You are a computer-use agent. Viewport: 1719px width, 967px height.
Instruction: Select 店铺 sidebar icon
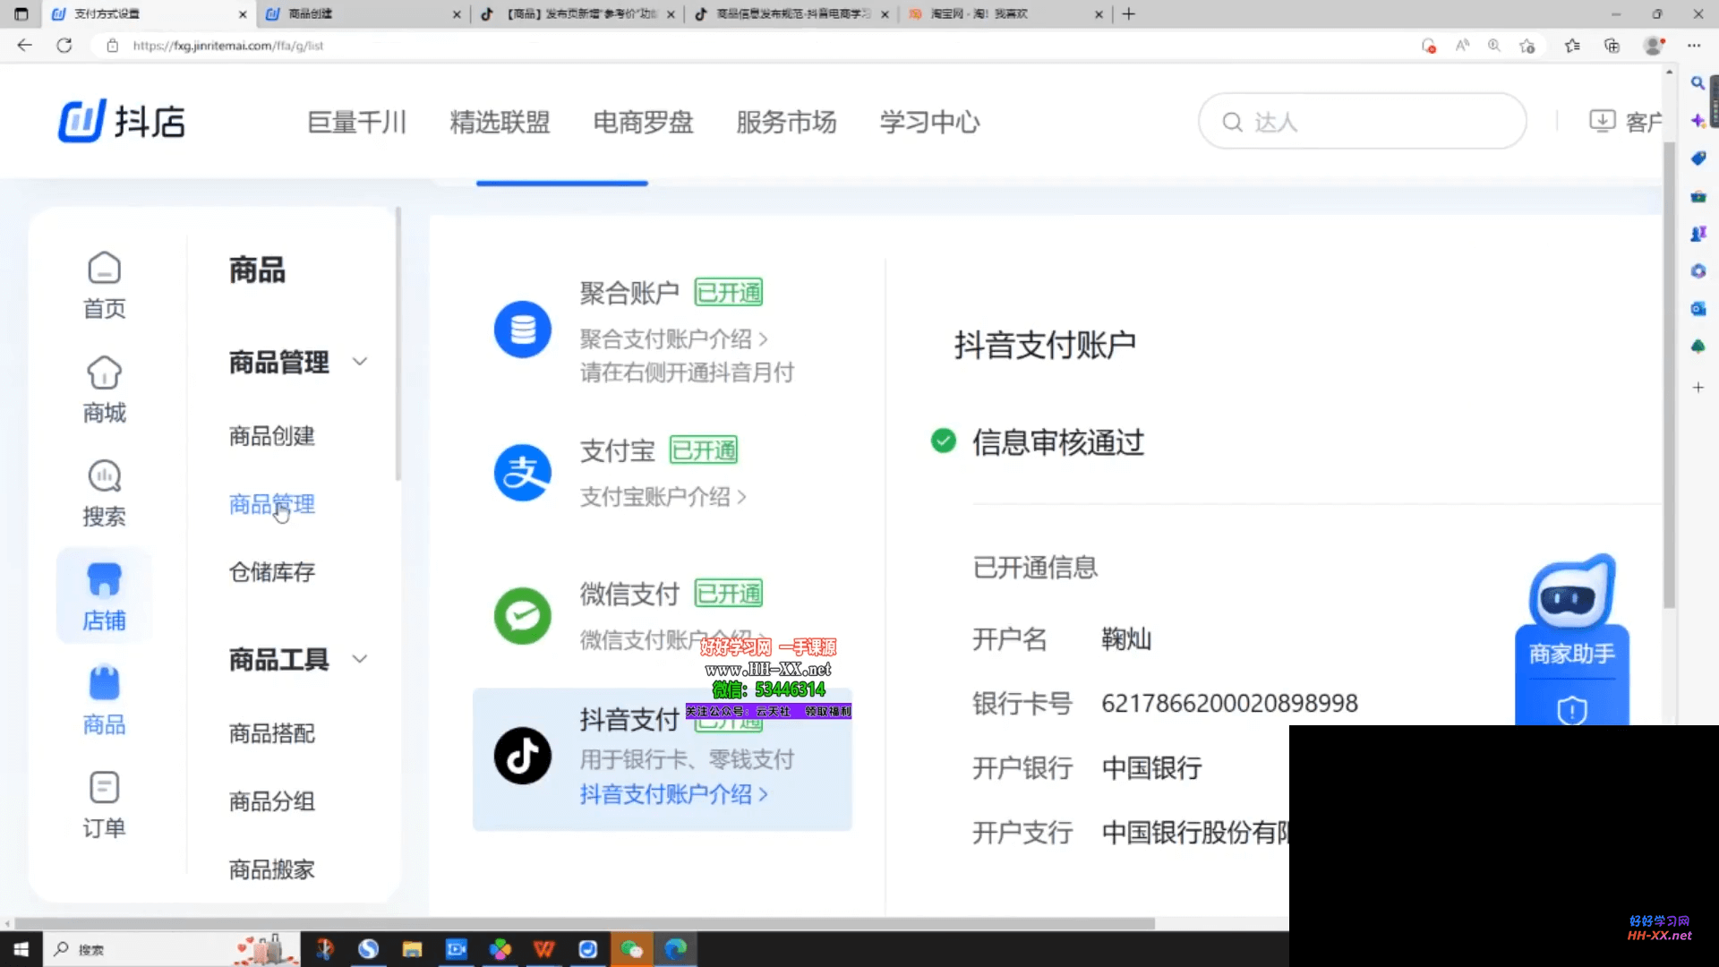click(104, 596)
